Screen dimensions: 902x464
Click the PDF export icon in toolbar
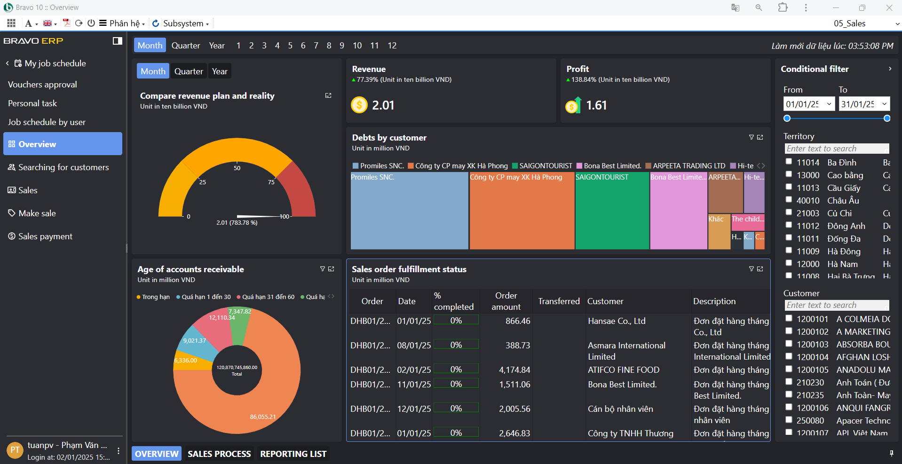point(66,23)
